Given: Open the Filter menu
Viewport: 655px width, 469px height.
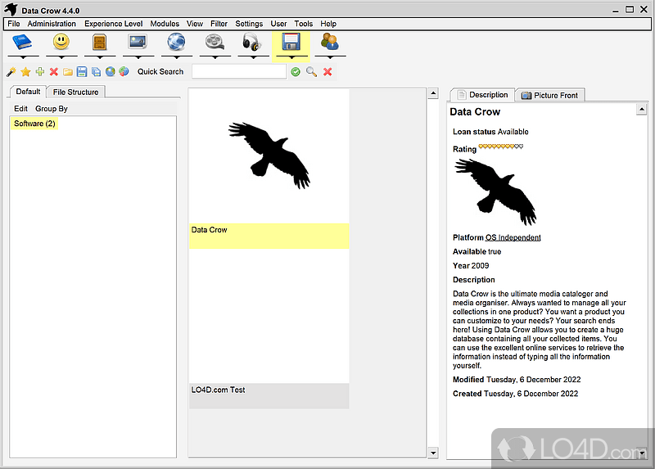Looking at the screenshot, I should point(219,24).
